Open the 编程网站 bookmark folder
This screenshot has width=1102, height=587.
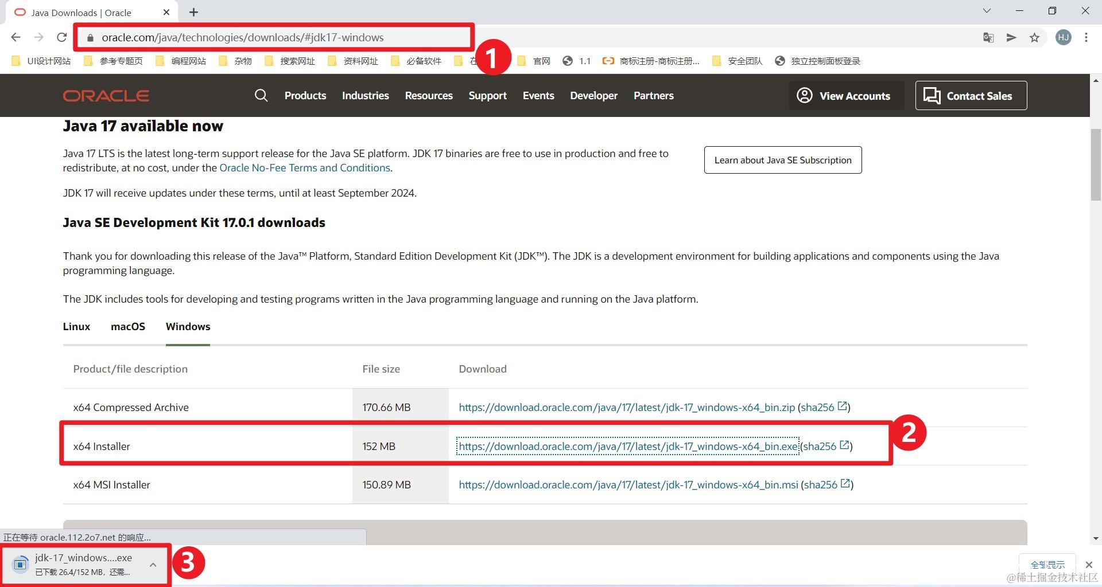(x=181, y=61)
